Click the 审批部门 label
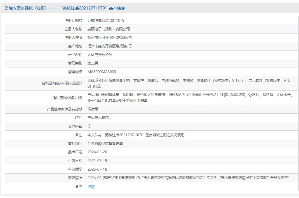This screenshot has width=299, height=198. pyautogui.click(x=75, y=144)
